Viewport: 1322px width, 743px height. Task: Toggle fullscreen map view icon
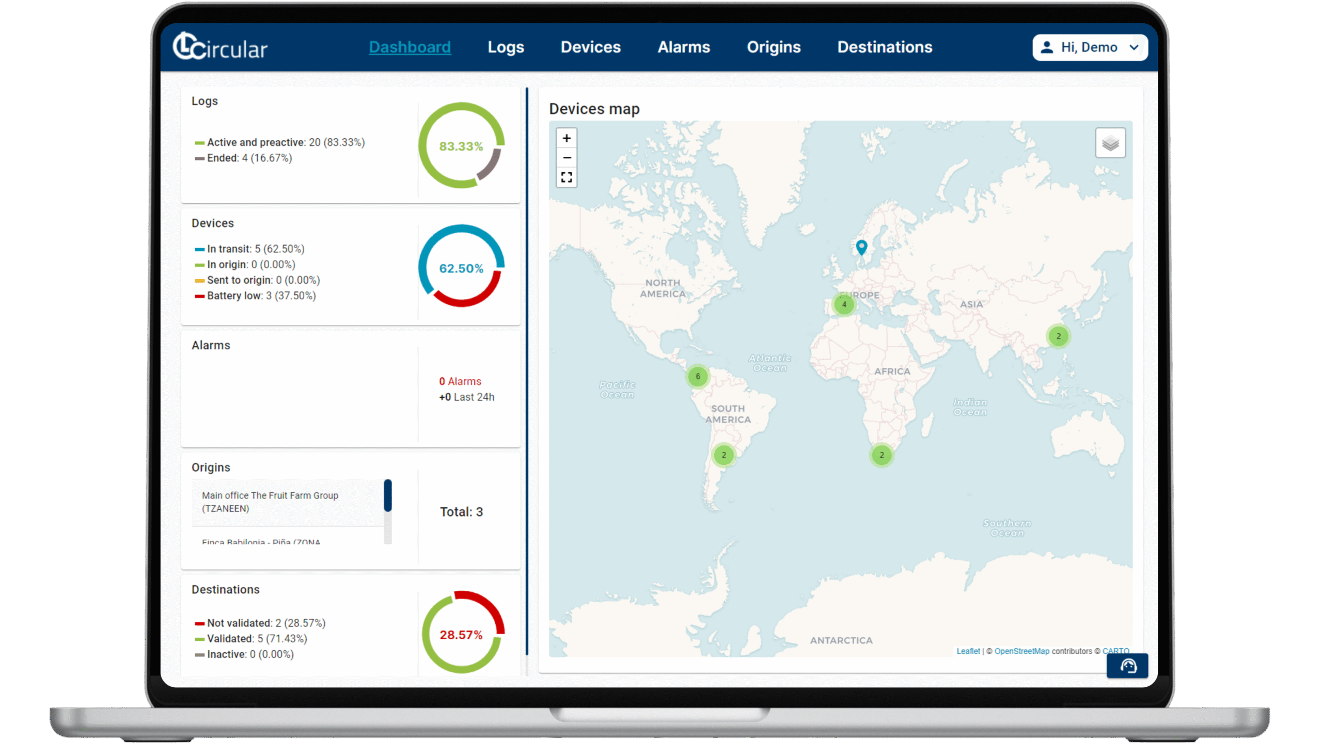(x=566, y=177)
